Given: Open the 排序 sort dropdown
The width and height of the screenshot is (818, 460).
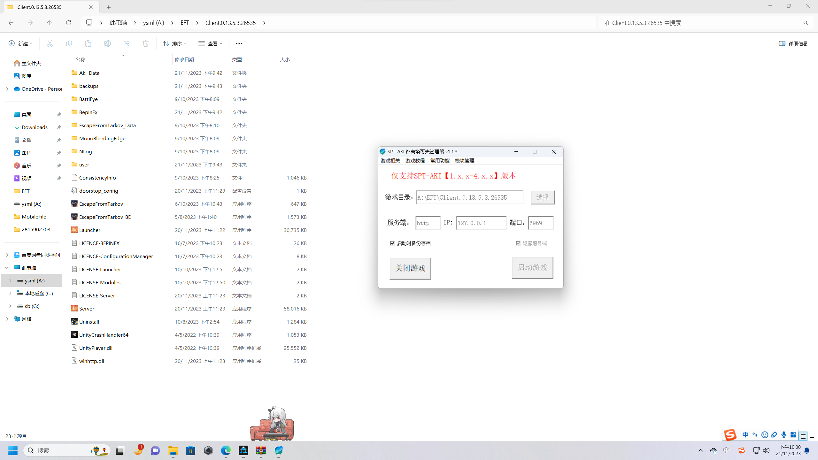Looking at the screenshot, I should click(174, 43).
